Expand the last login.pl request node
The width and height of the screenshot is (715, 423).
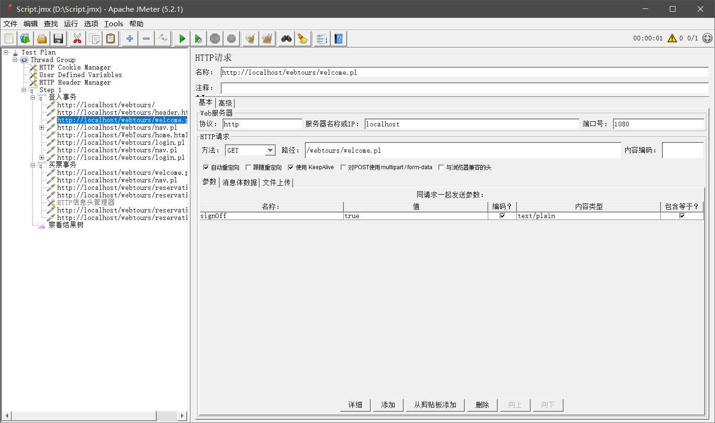click(42, 157)
